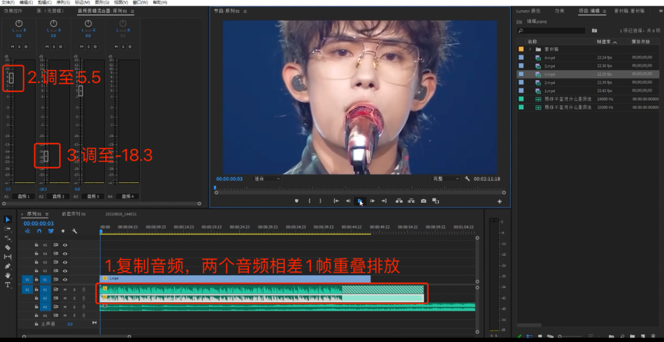Open 序列 01 timeline panel menu
The height and width of the screenshot is (342, 664).
pos(47,214)
